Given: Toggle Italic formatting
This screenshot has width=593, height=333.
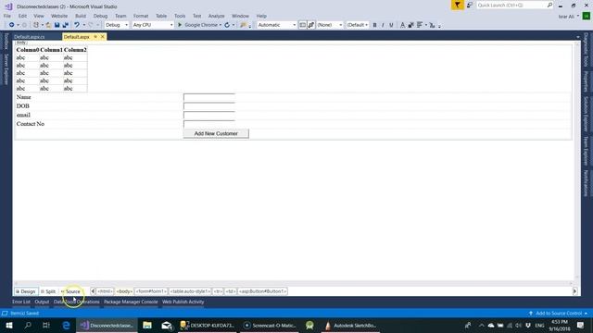Looking at the screenshot, I should 383,25.
